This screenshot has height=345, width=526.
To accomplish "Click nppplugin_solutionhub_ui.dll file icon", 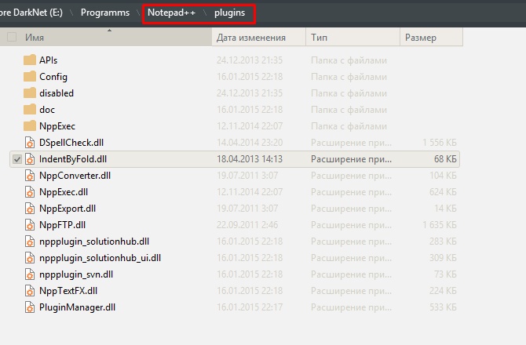I will pos(30,258).
